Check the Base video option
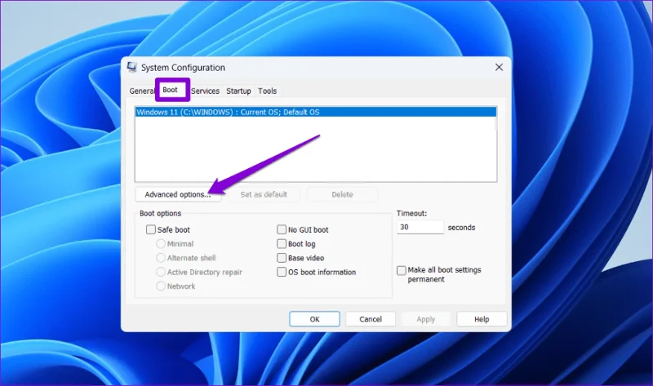653x386 pixels. click(x=282, y=258)
